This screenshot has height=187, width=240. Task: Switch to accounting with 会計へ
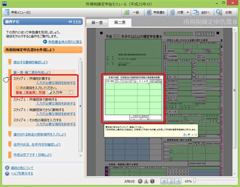pos(202,12)
